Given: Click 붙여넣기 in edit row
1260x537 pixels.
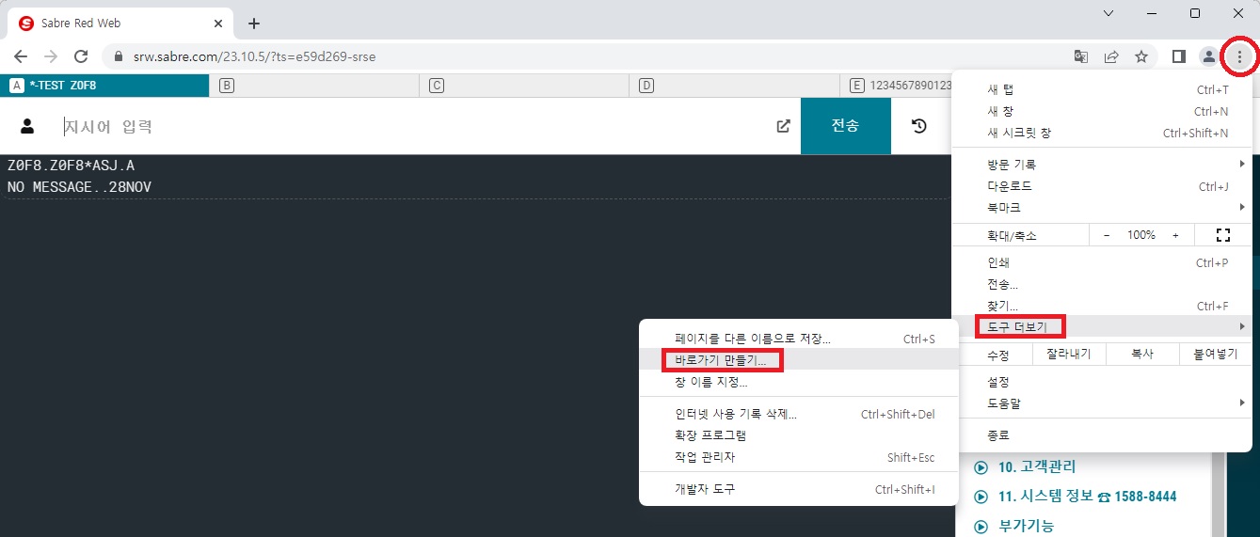Looking at the screenshot, I should [x=1215, y=355].
